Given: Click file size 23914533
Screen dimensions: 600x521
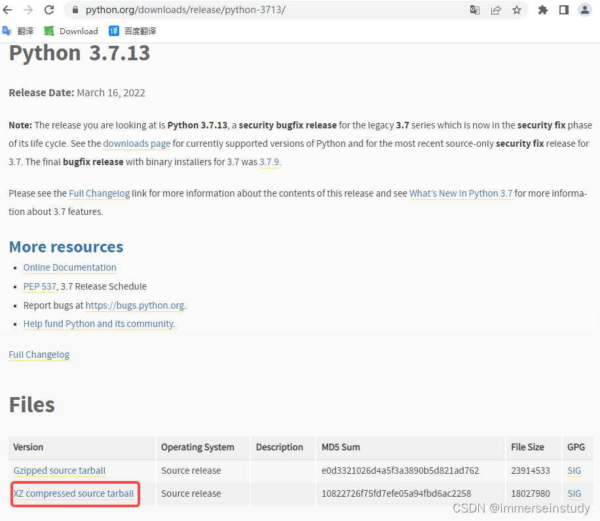Looking at the screenshot, I should click(531, 471).
